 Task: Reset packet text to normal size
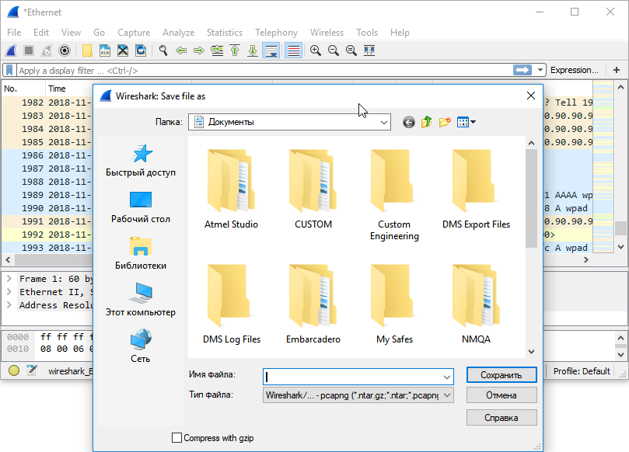(351, 50)
